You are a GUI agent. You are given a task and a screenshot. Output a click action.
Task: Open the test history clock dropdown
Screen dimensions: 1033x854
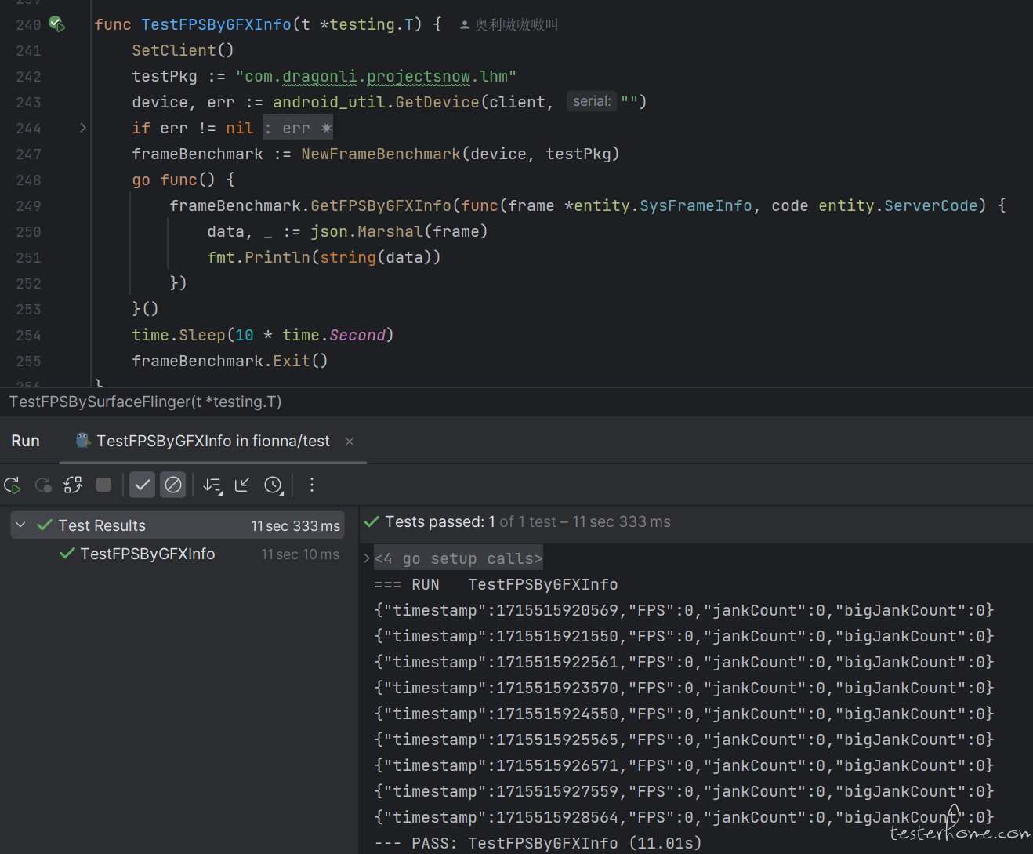point(274,485)
